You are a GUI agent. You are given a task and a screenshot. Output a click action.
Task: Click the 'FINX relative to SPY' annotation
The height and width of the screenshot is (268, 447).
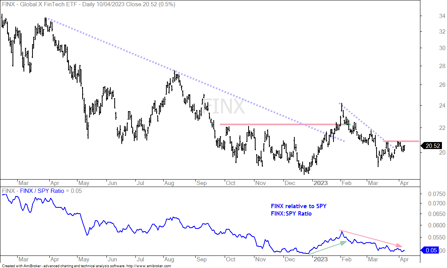coord(299,206)
